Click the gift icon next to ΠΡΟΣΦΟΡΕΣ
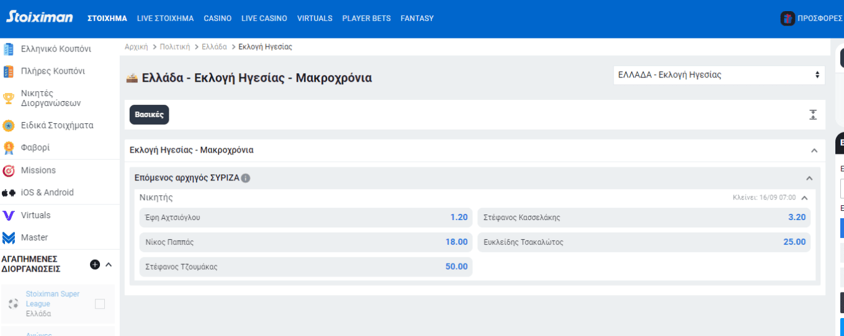Image resolution: width=844 pixels, height=336 pixels. tap(788, 19)
